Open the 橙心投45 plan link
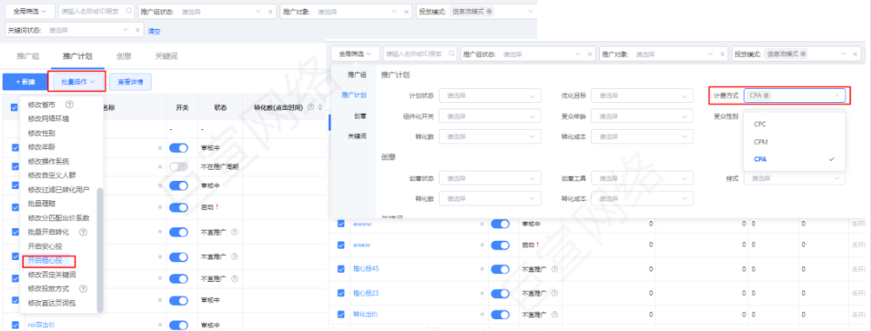The height and width of the screenshot is (331, 871). 366,269
